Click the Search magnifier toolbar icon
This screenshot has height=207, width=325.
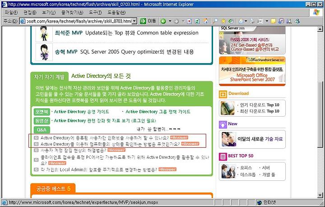coord(216,21)
